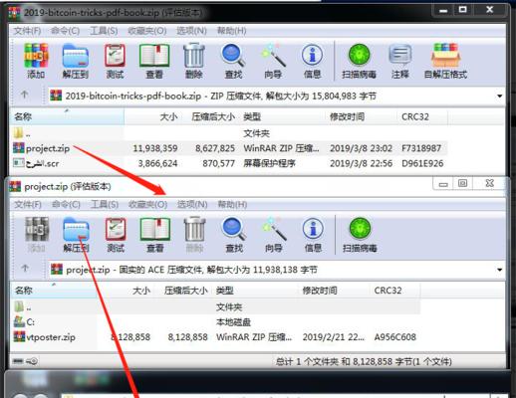Click Find (查找) magnifier in project.zip window
This screenshot has height=398, width=516.
pos(234,235)
